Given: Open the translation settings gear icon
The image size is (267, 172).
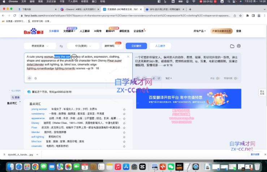Looking at the screenshot, I should [239, 46].
